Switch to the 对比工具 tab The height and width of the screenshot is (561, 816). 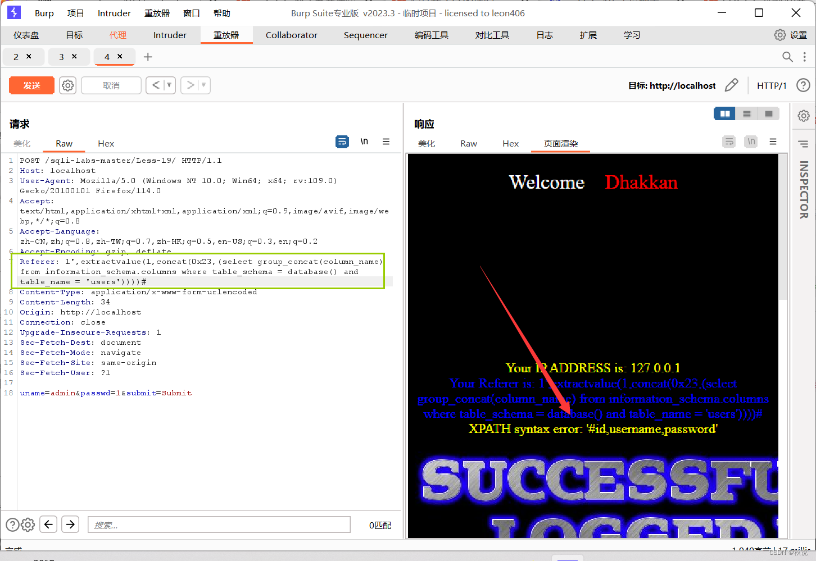pos(492,35)
